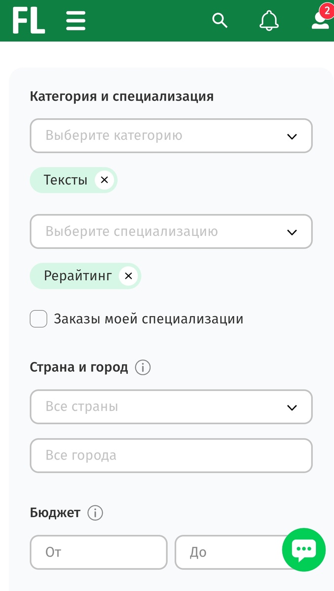Open notifications via the bell icon
The width and height of the screenshot is (334, 591).
tap(269, 21)
